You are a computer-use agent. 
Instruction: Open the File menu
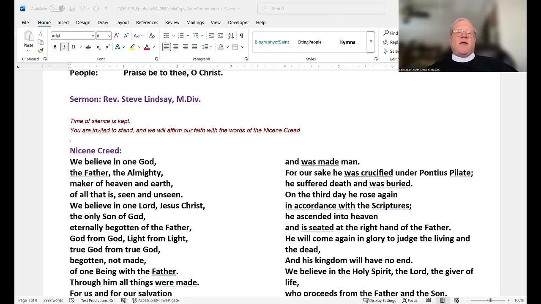[x=25, y=22]
